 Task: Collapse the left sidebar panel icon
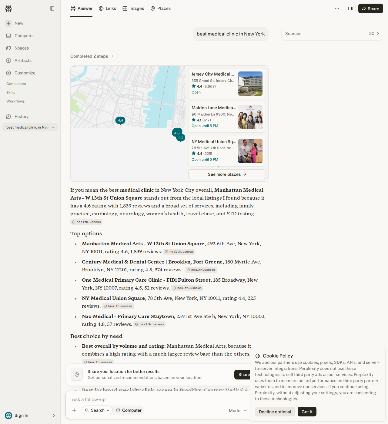(x=52, y=8)
